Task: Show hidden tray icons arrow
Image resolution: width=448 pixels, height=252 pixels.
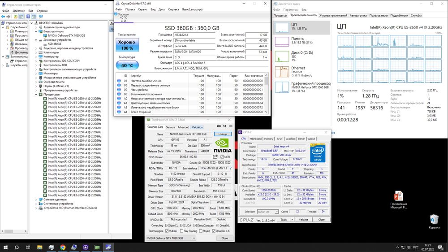Action: tap(397, 247)
